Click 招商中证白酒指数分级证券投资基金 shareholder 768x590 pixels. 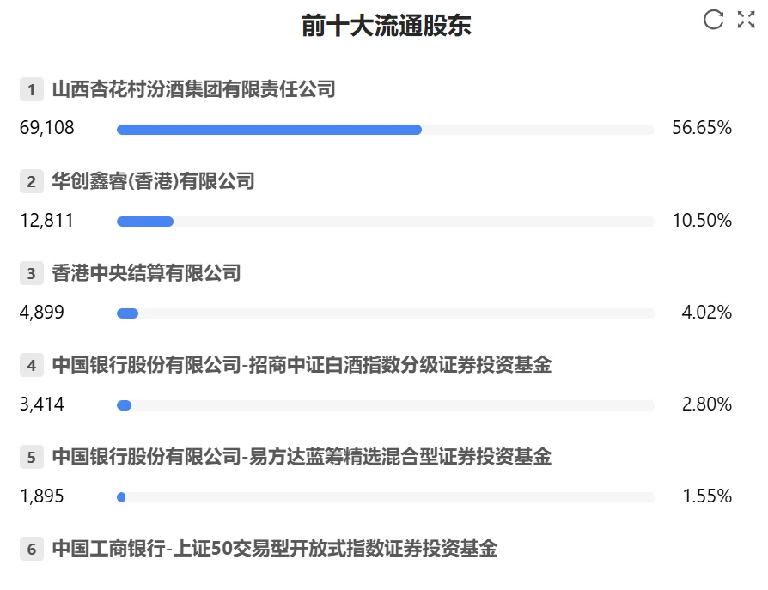(x=302, y=365)
